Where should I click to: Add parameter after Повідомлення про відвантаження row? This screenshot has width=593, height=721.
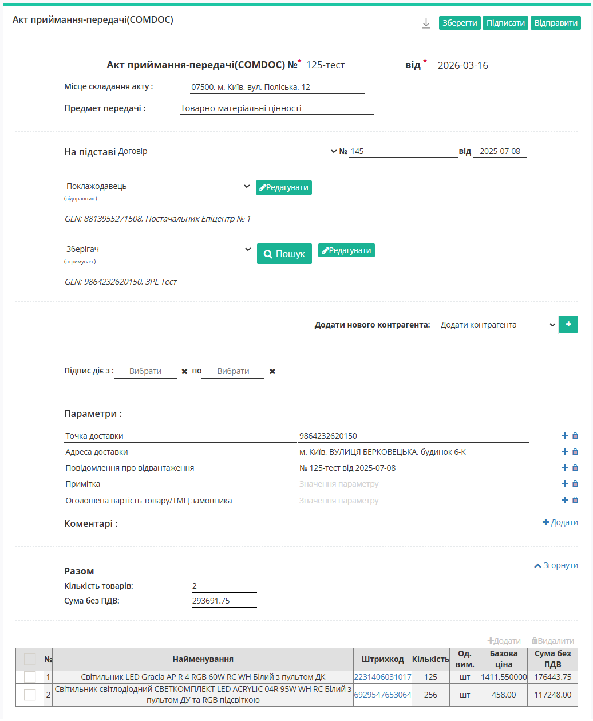(565, 468)
